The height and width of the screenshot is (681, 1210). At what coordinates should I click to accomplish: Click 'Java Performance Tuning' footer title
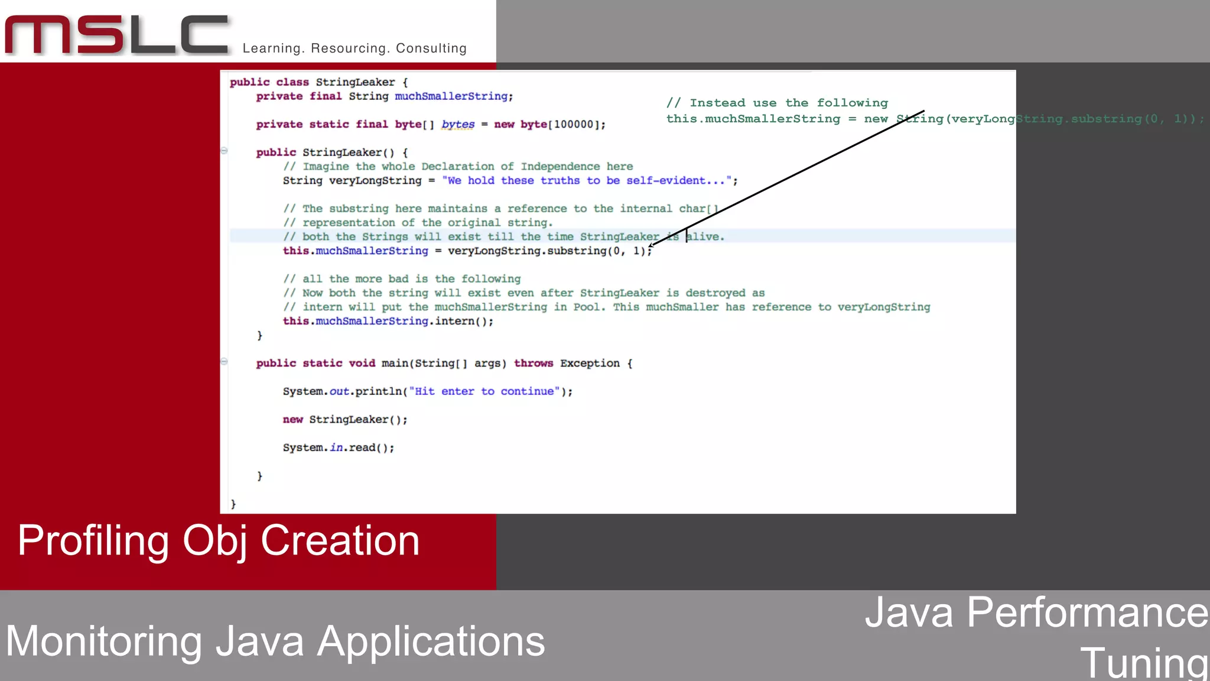pos(1037,637)
